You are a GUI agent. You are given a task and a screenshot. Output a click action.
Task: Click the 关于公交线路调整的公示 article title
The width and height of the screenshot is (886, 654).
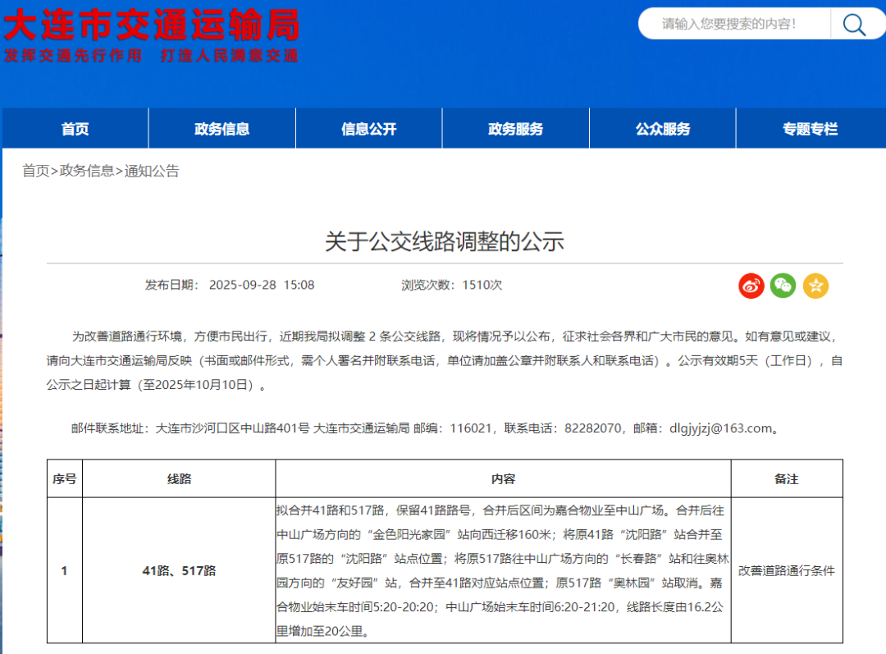444,241
